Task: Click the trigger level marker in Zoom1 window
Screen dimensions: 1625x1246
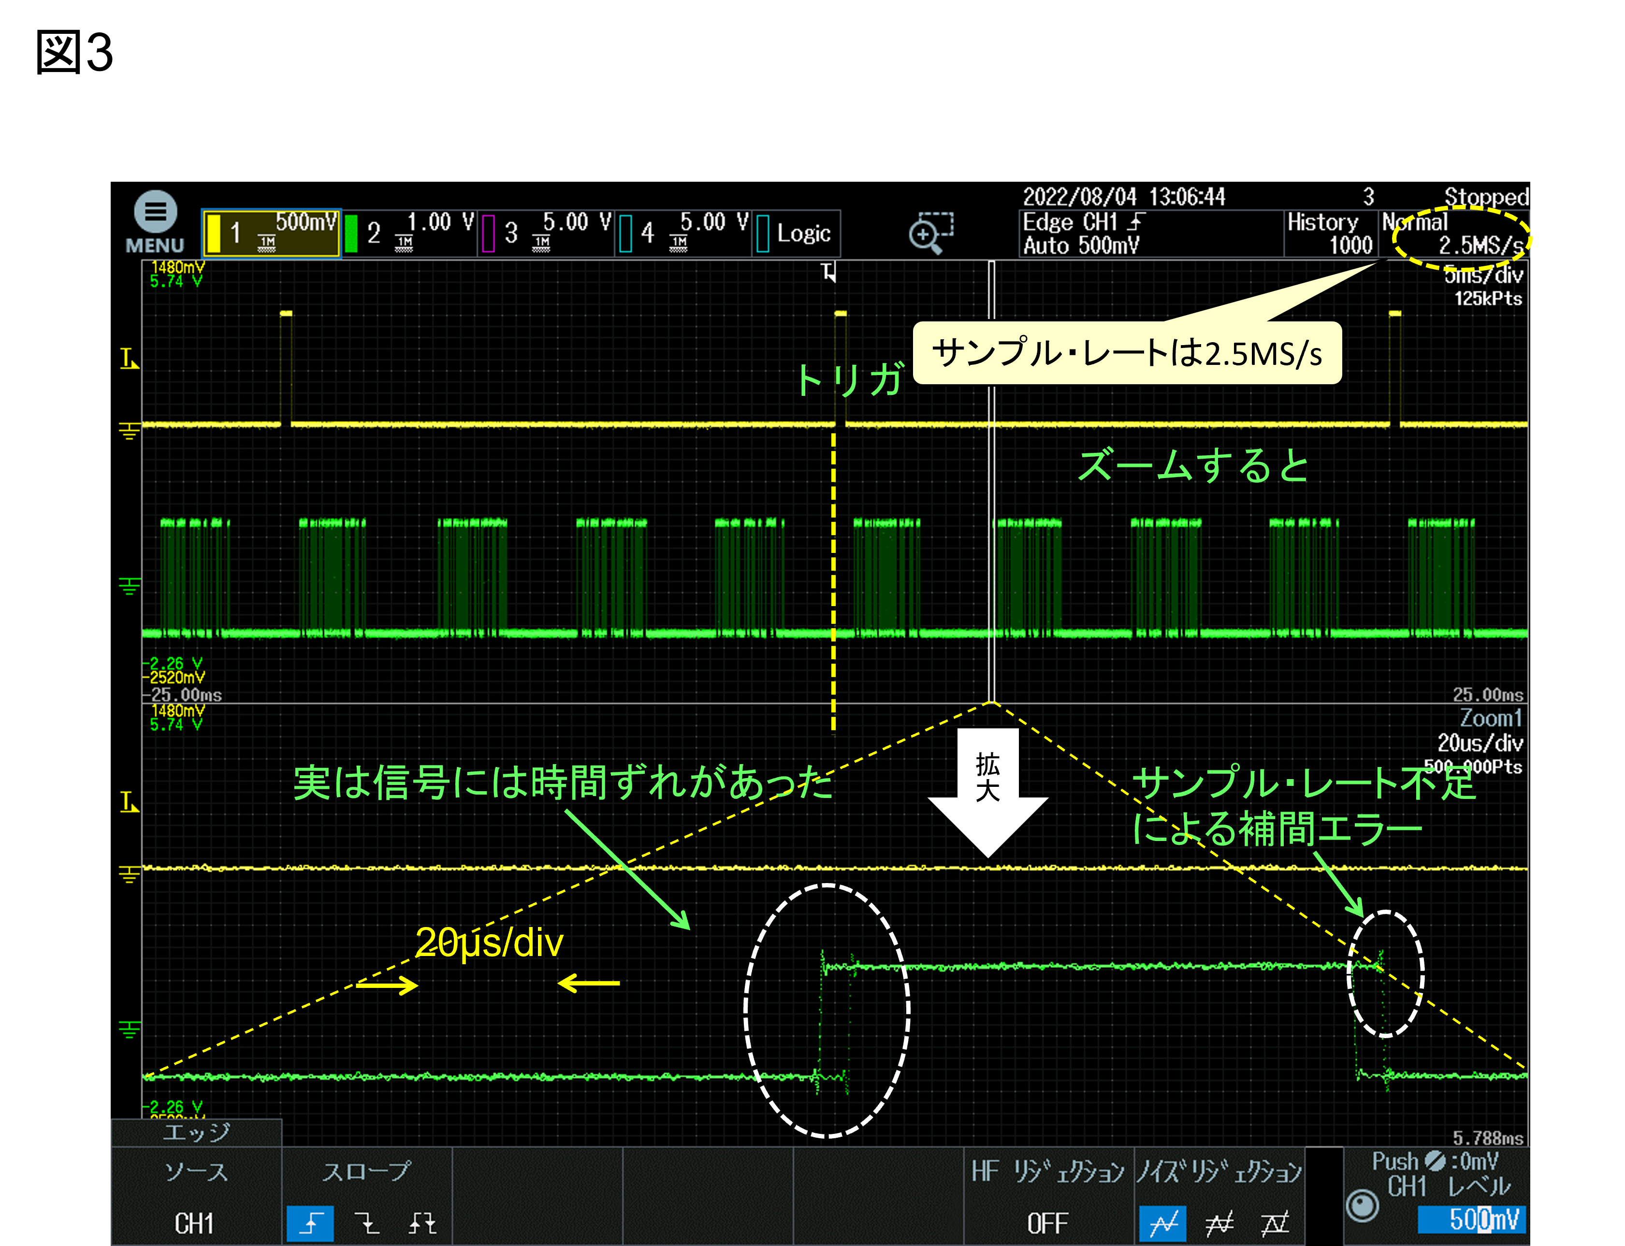Action: pos(130,802)
